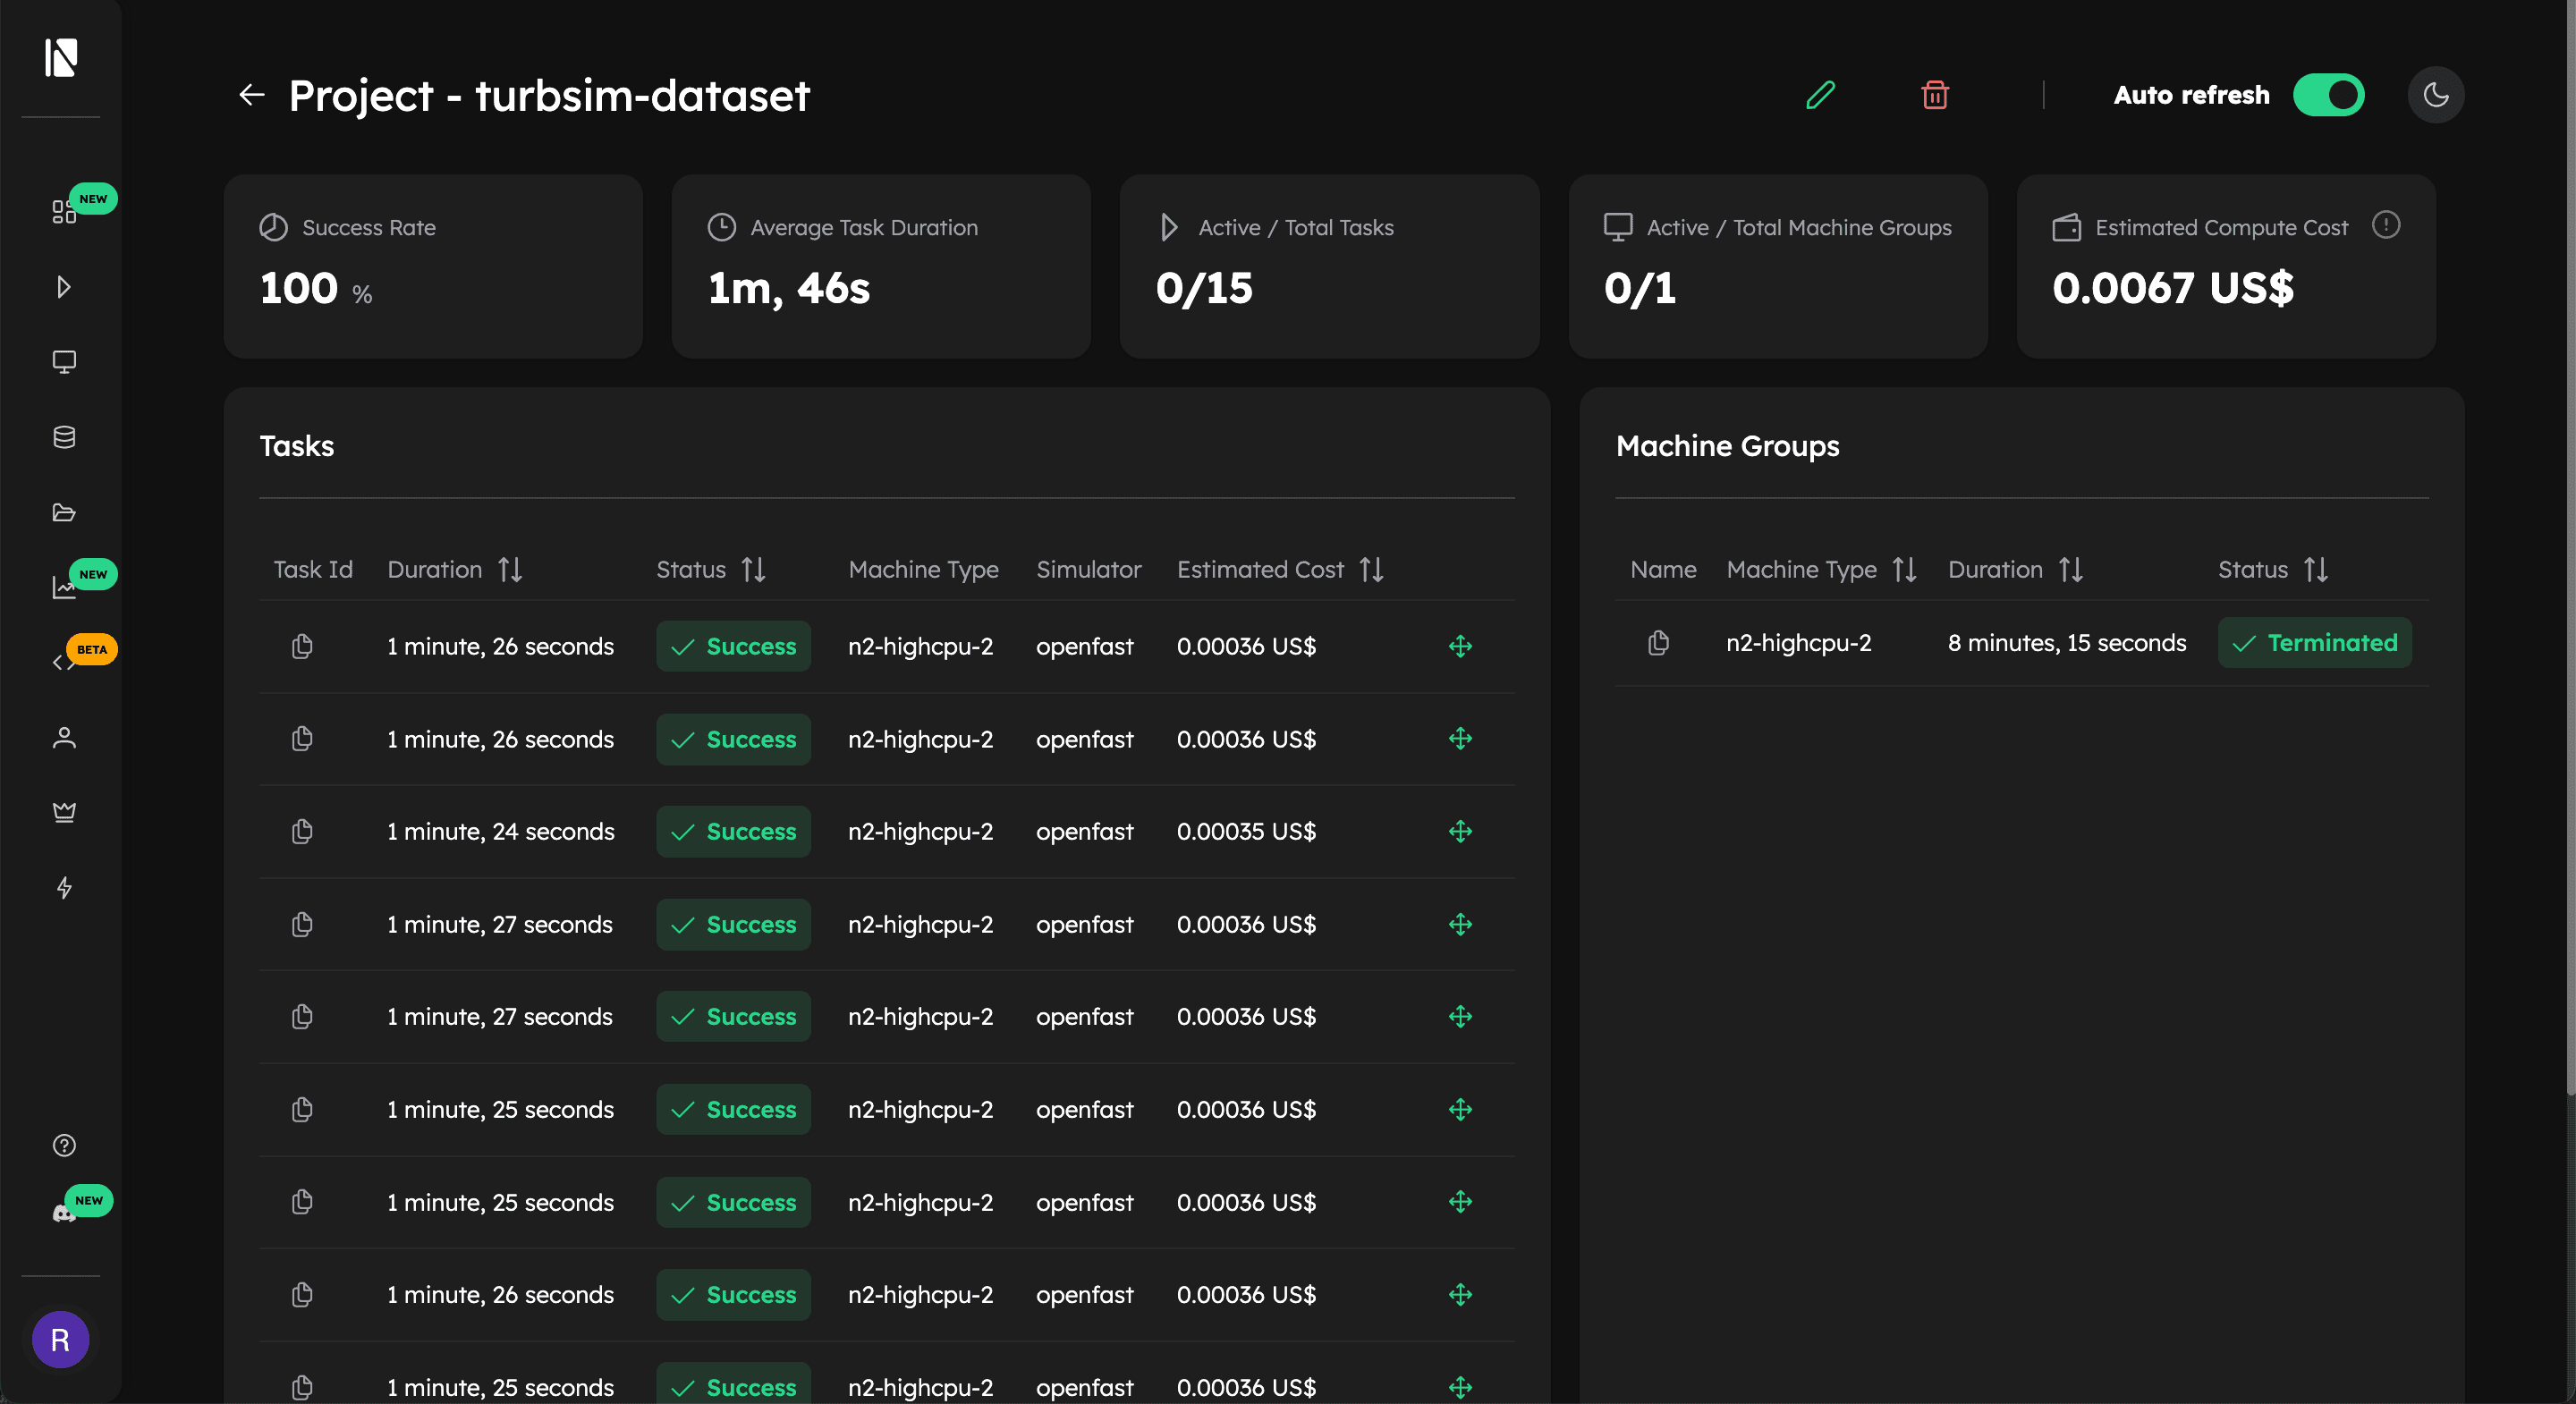Go back using the left arrow icon
This screenshot has height=1404, width=2576.
[x=252, y=95]
